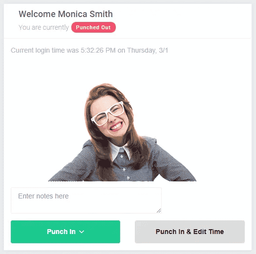Click the 'Edit Time' wording on gray button
The width and height of the screenshot is (256, 254).
pos(209,232)
